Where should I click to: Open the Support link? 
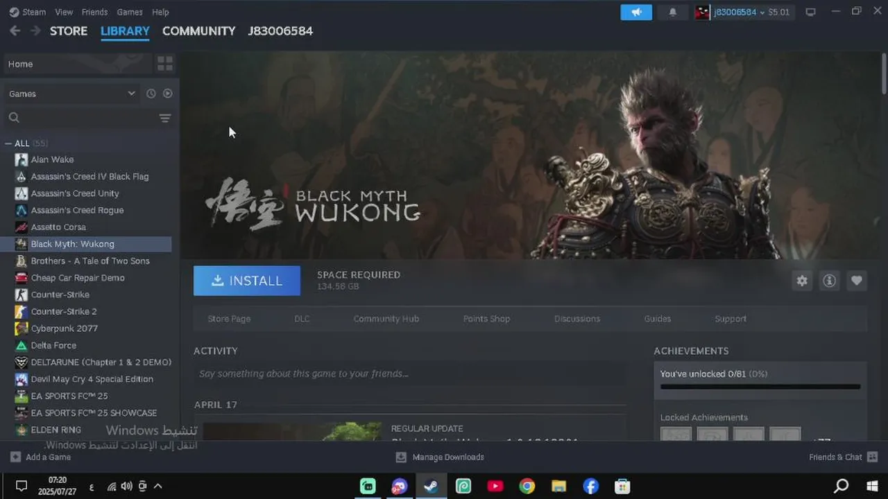point(731,319)
